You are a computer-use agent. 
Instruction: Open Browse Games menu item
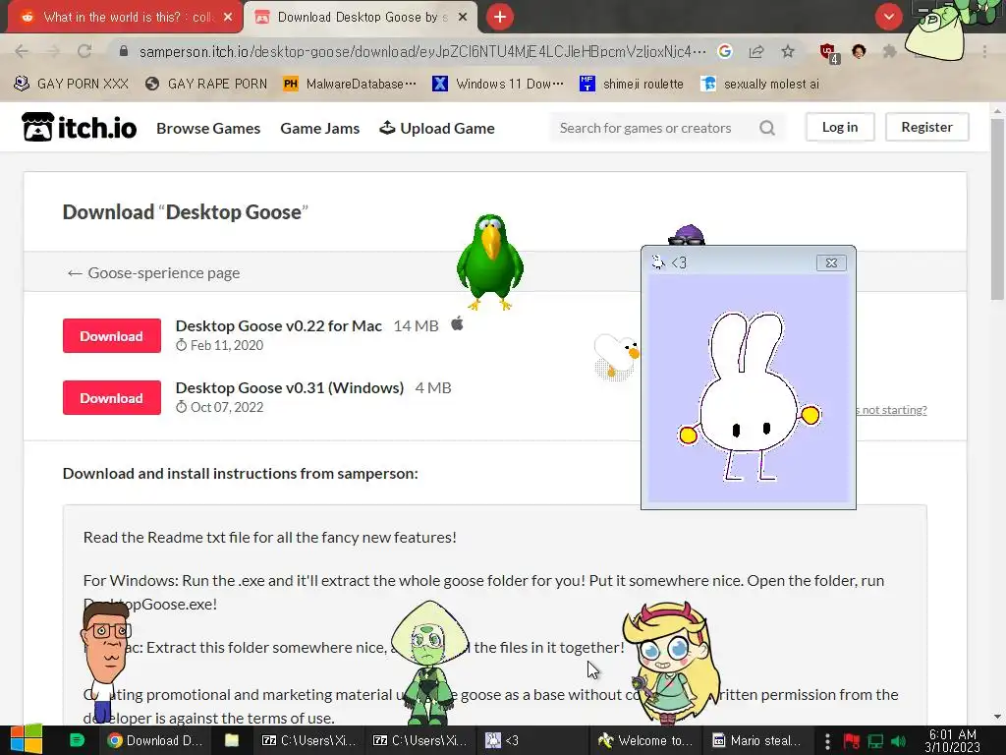(x=208, y=129)
